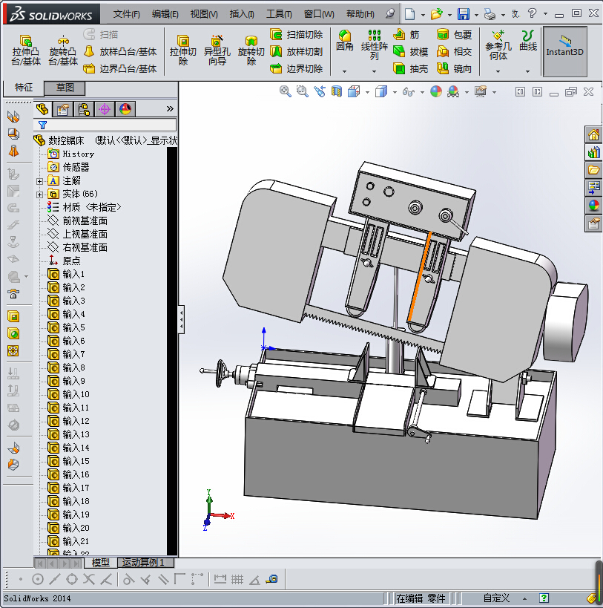603x608 pixels.
Task: Select the Fillet (圆角) tool
Action: tap(344, 41)
